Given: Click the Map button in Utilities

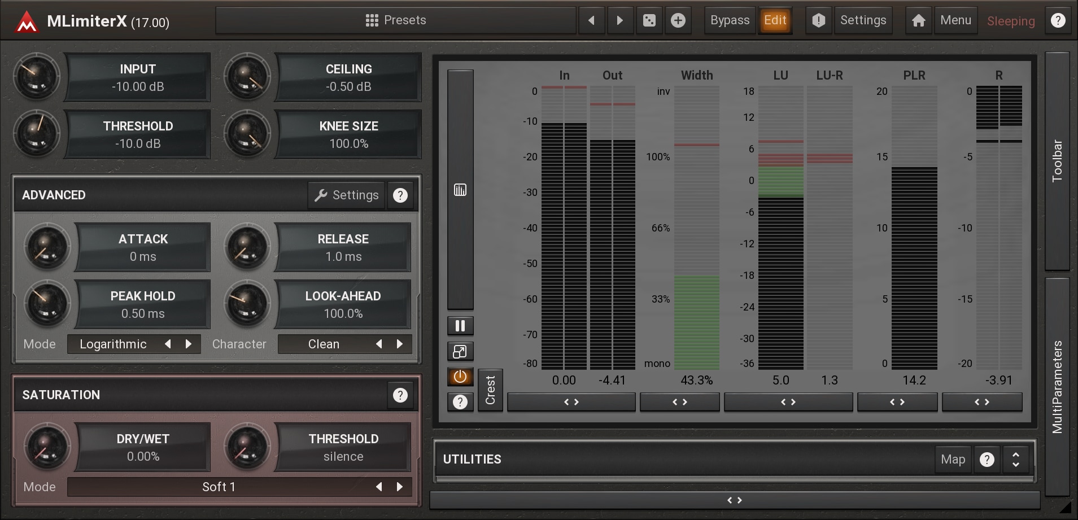Looking at the screenshot, I should pos(953,460).
